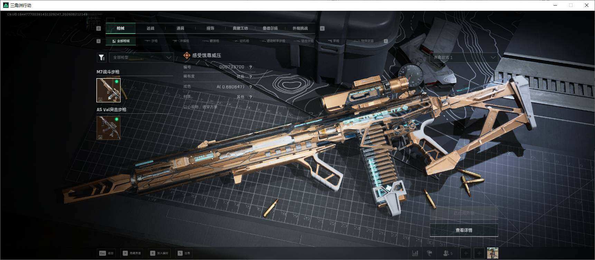Select the M7战斗步枪 skin thumbnail
Image resolution: width=595 pixels, height=260 pixels.
108,90
